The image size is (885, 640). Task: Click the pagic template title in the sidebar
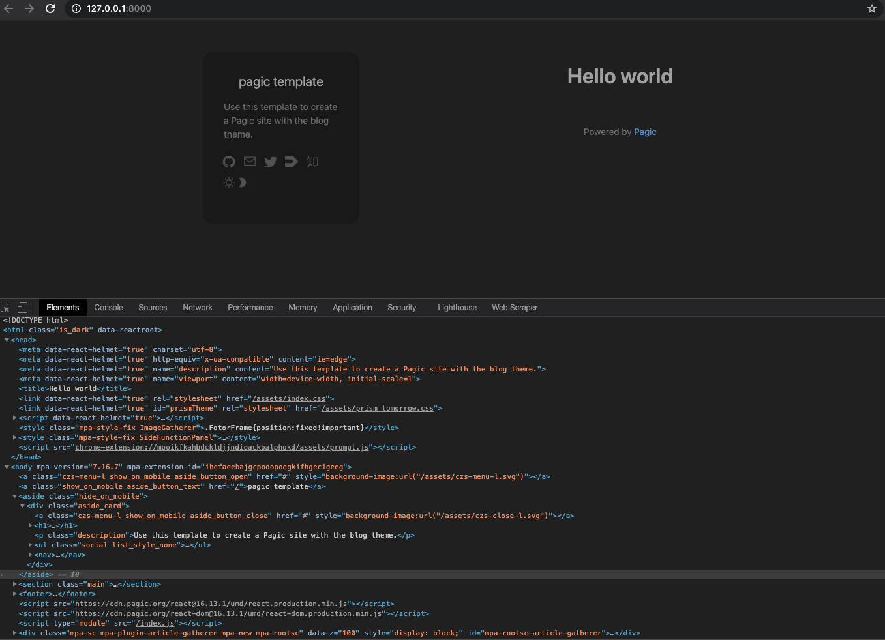point(281,81)
